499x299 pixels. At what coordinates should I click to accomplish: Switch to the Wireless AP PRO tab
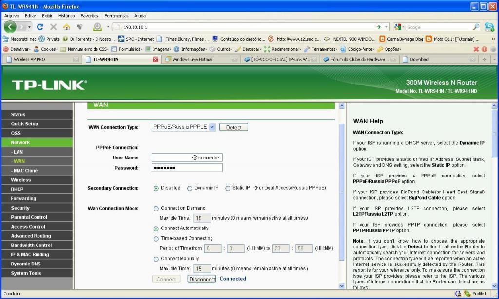tap(41, 59)
